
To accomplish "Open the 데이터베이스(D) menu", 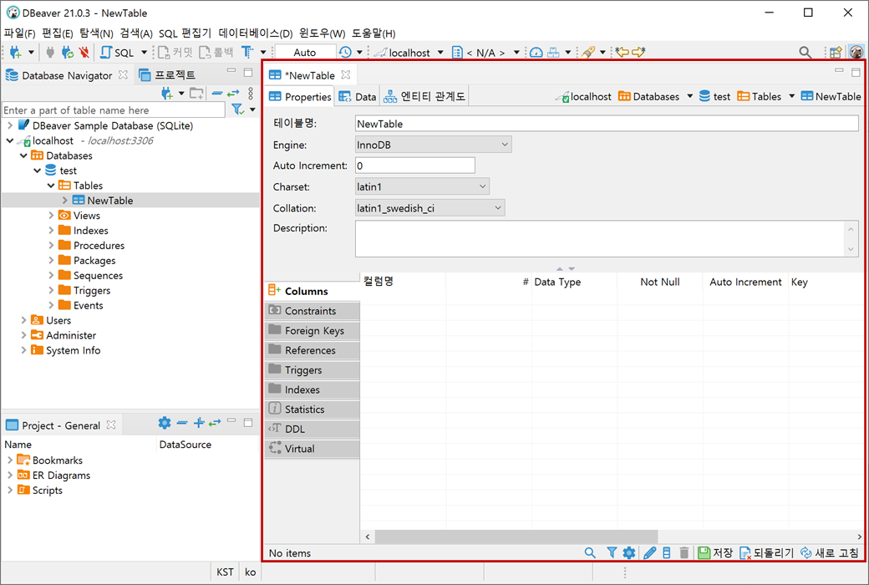I will (256, 33).
